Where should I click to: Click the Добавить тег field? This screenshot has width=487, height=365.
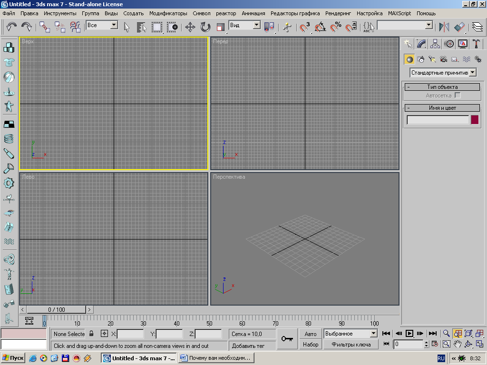point(252,346)
